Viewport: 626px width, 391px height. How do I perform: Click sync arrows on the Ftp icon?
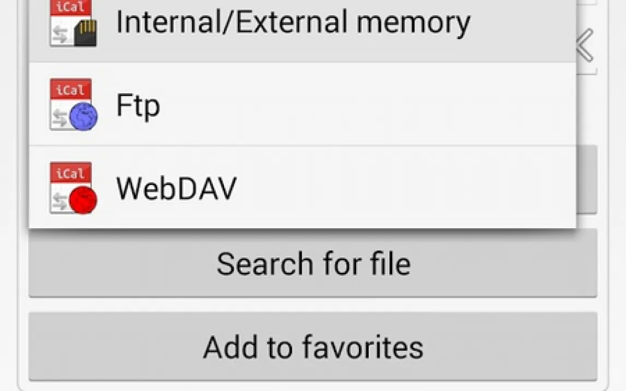[x=60, y=117]
